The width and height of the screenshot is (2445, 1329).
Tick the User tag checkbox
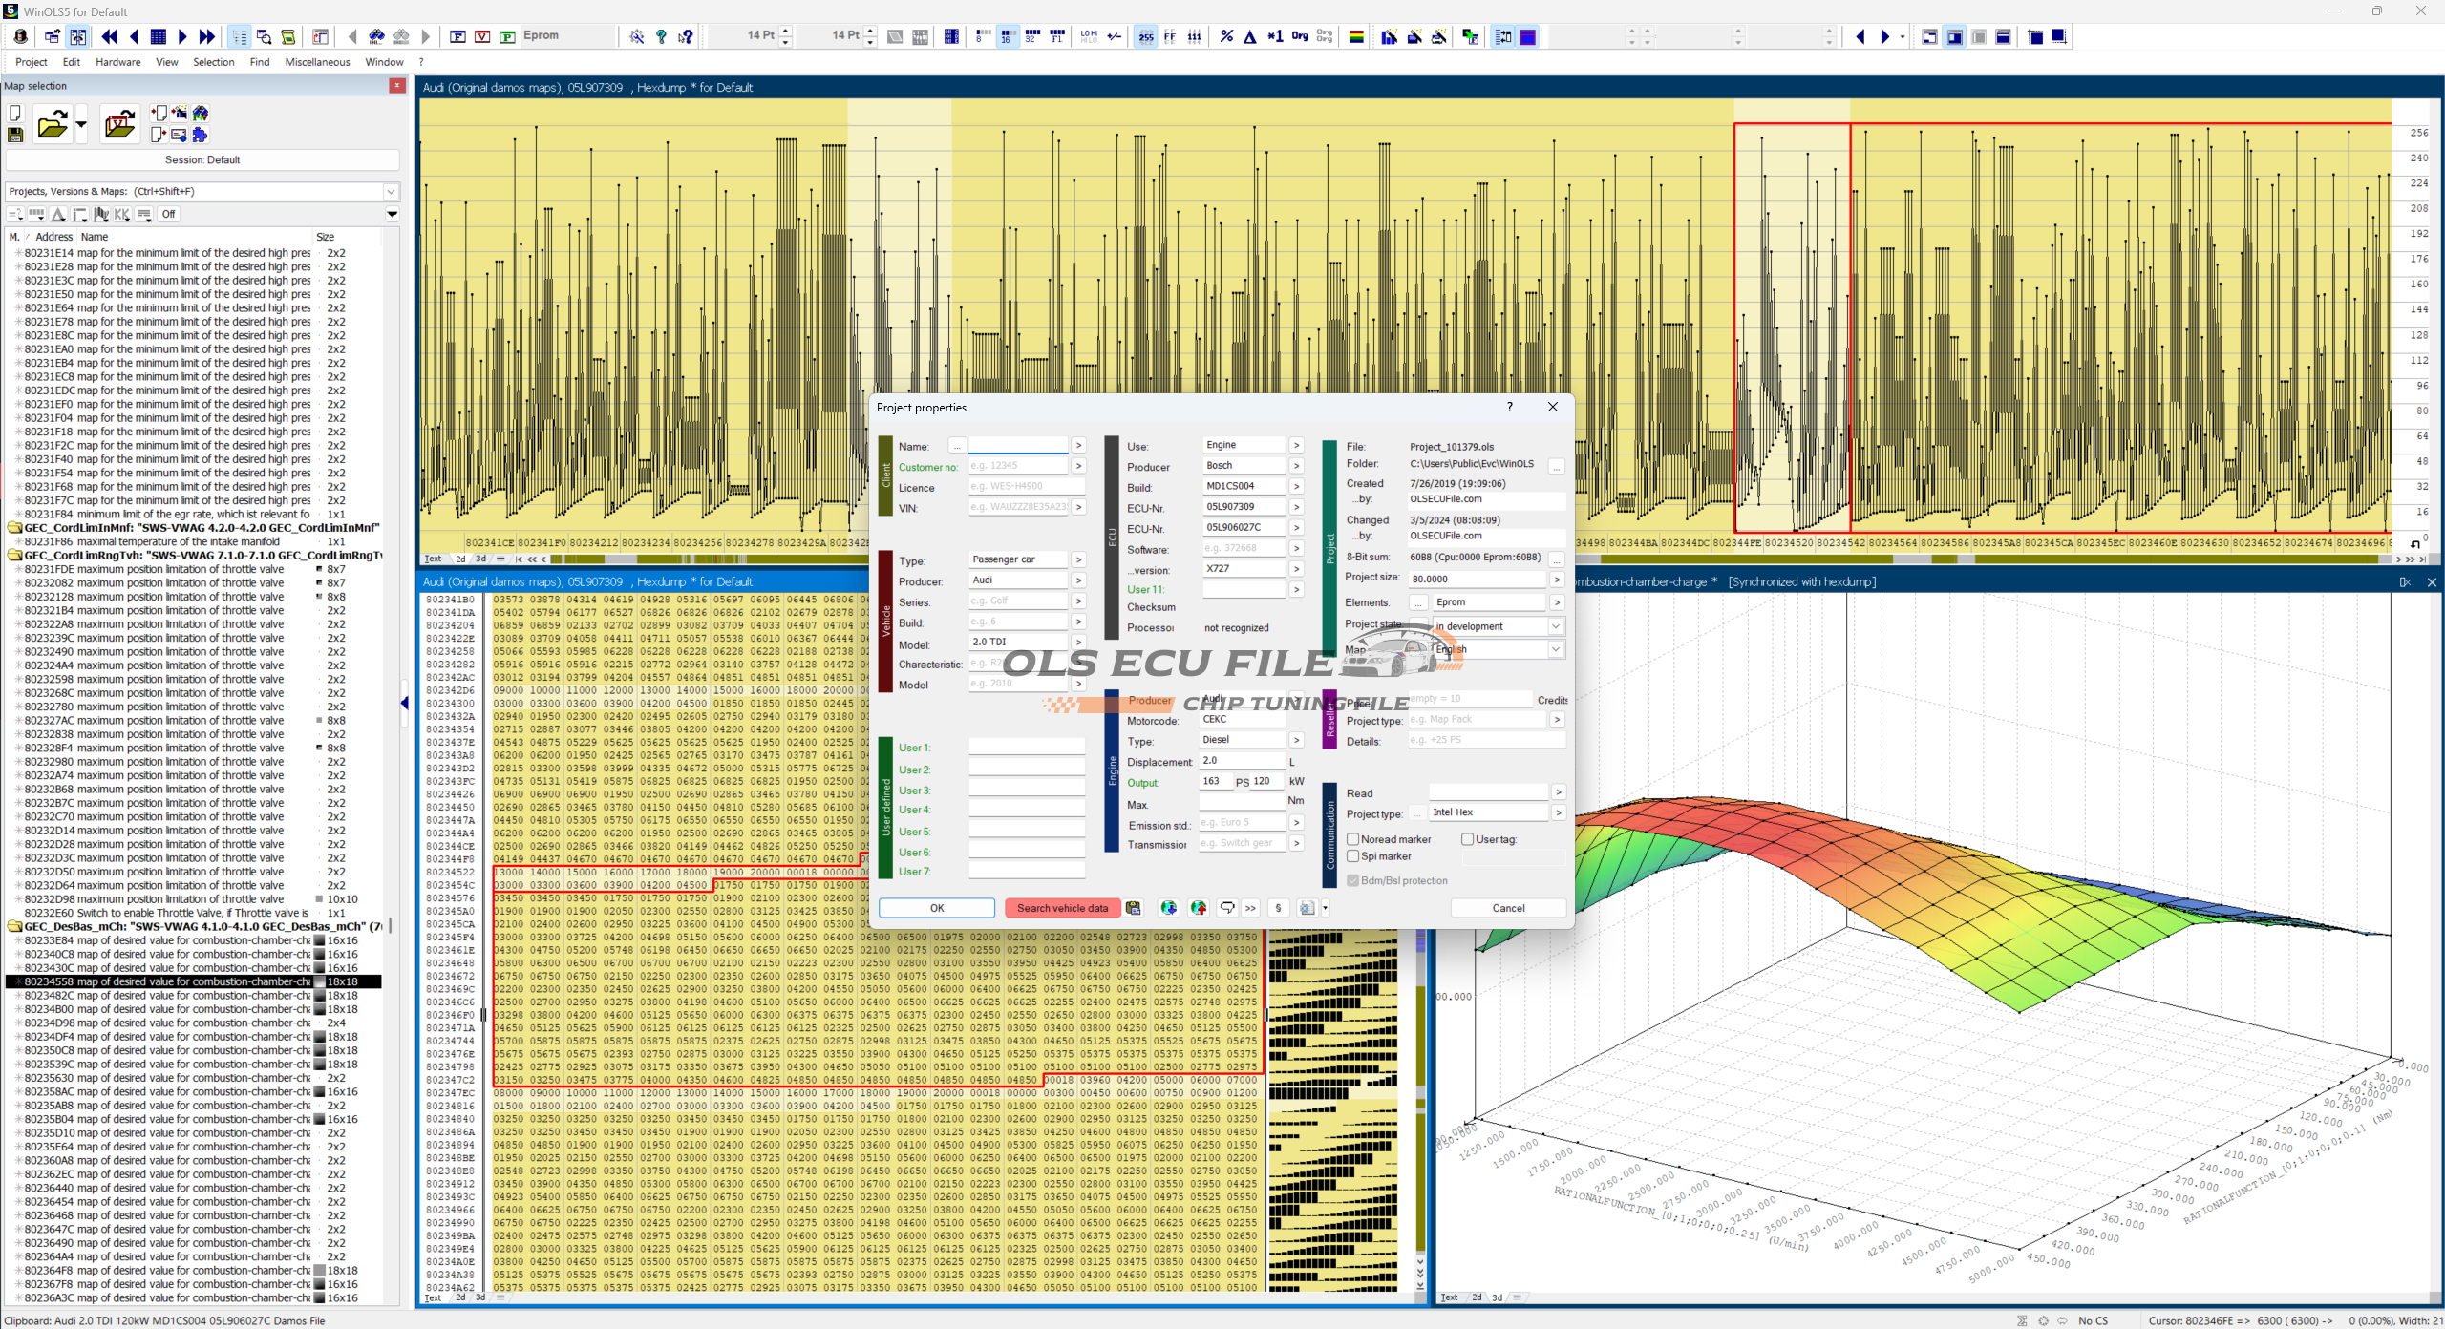[1467, 839]
